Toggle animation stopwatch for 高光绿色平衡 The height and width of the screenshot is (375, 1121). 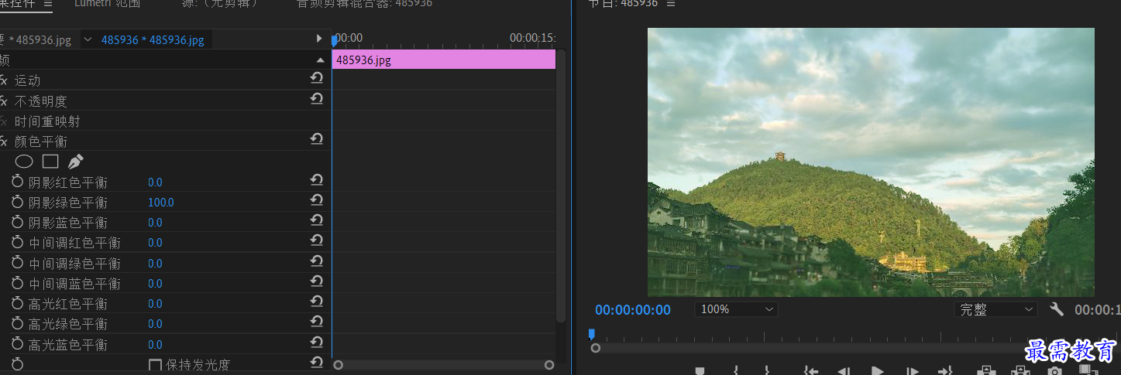click(18, 323)
